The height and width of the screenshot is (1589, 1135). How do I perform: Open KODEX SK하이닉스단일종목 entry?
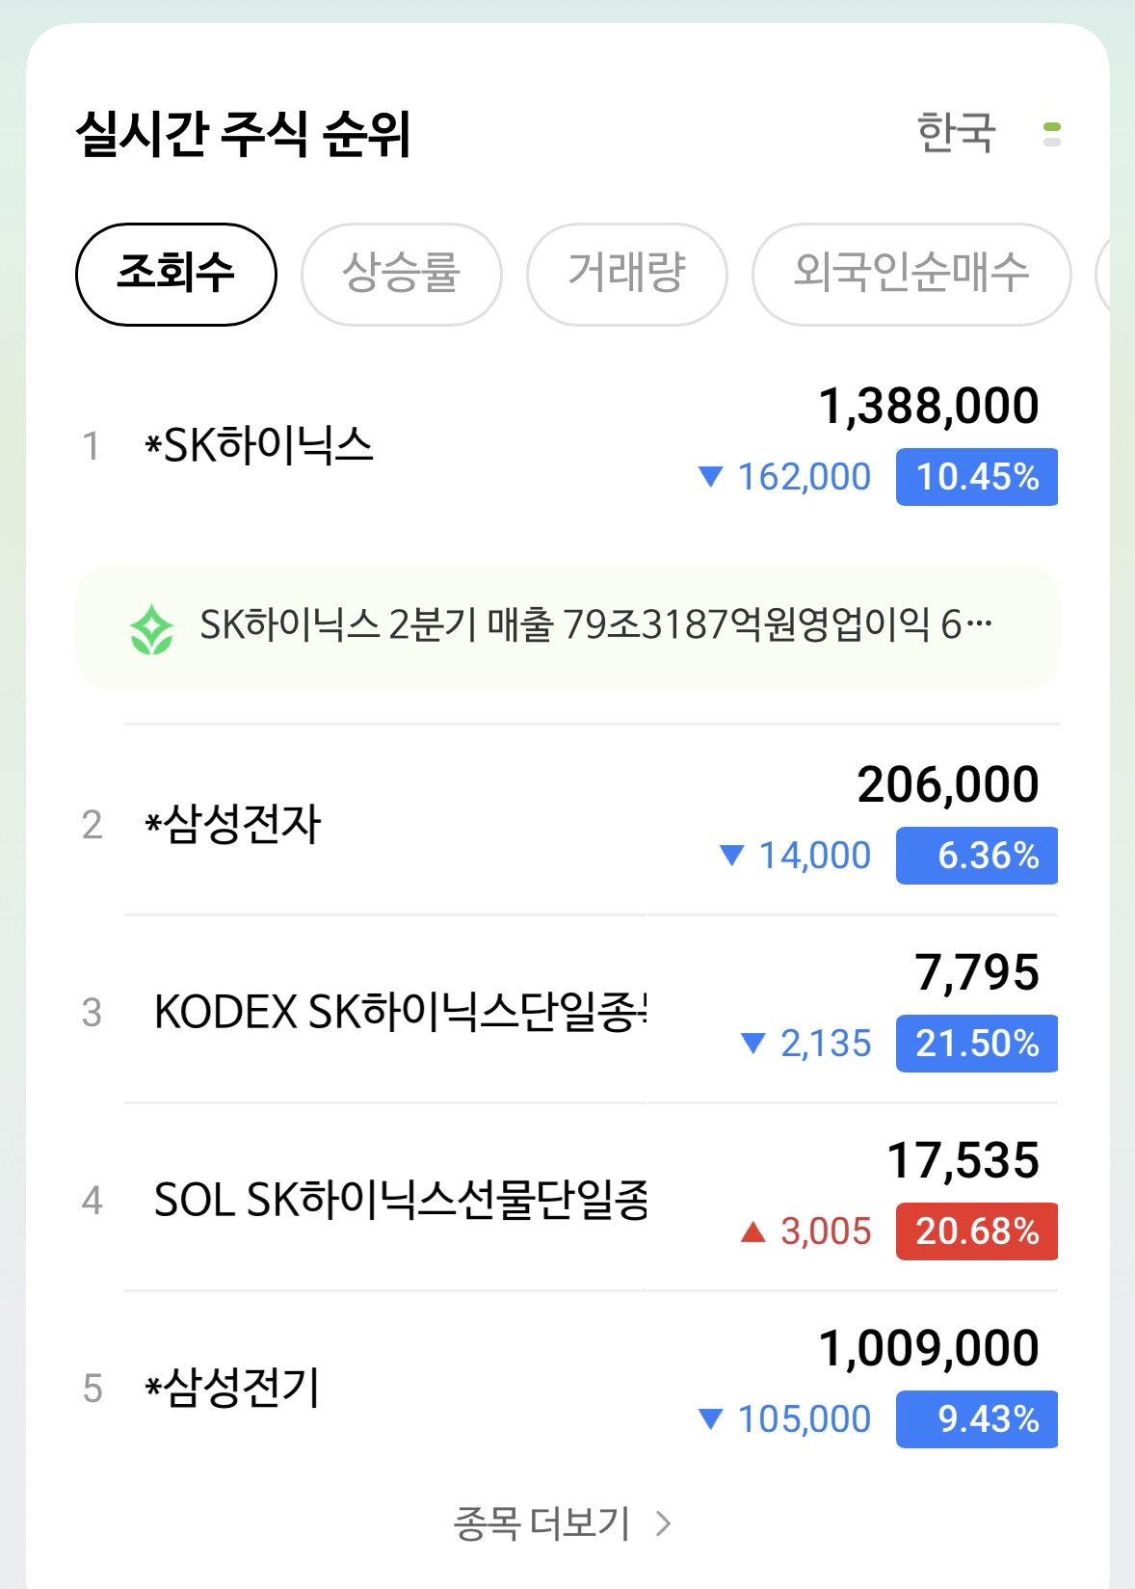pos(568,1010)
